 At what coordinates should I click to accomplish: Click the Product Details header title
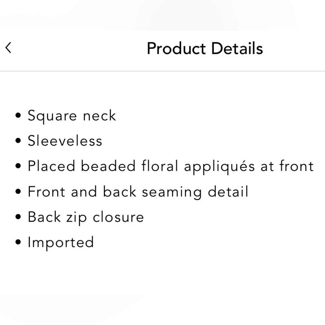(x=205, y=48)
